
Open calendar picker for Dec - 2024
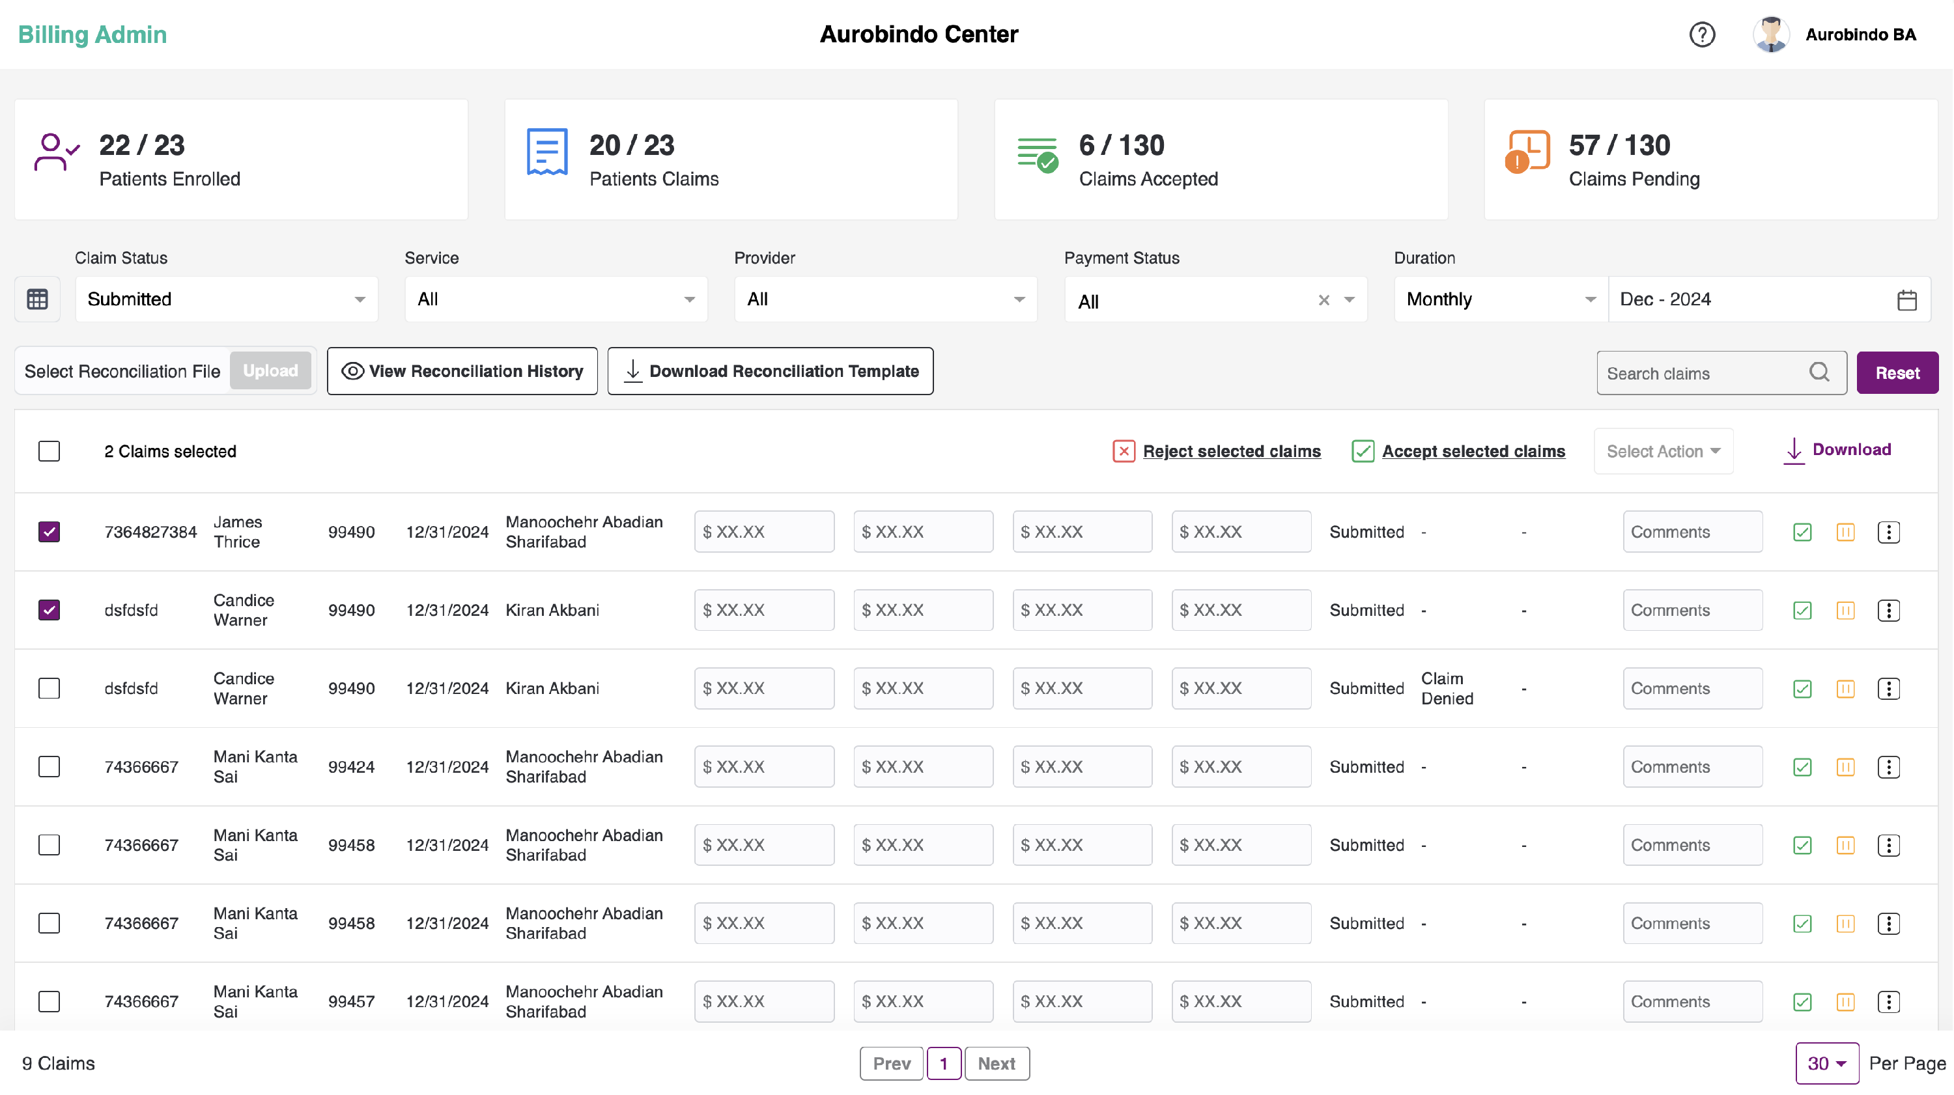point(1906,299)
